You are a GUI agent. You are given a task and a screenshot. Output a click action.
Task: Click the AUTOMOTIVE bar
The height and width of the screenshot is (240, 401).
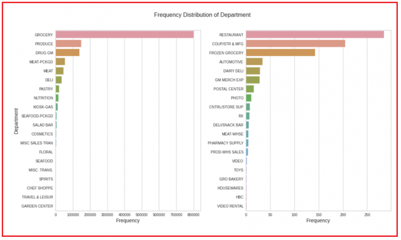[x=254, y=61]
